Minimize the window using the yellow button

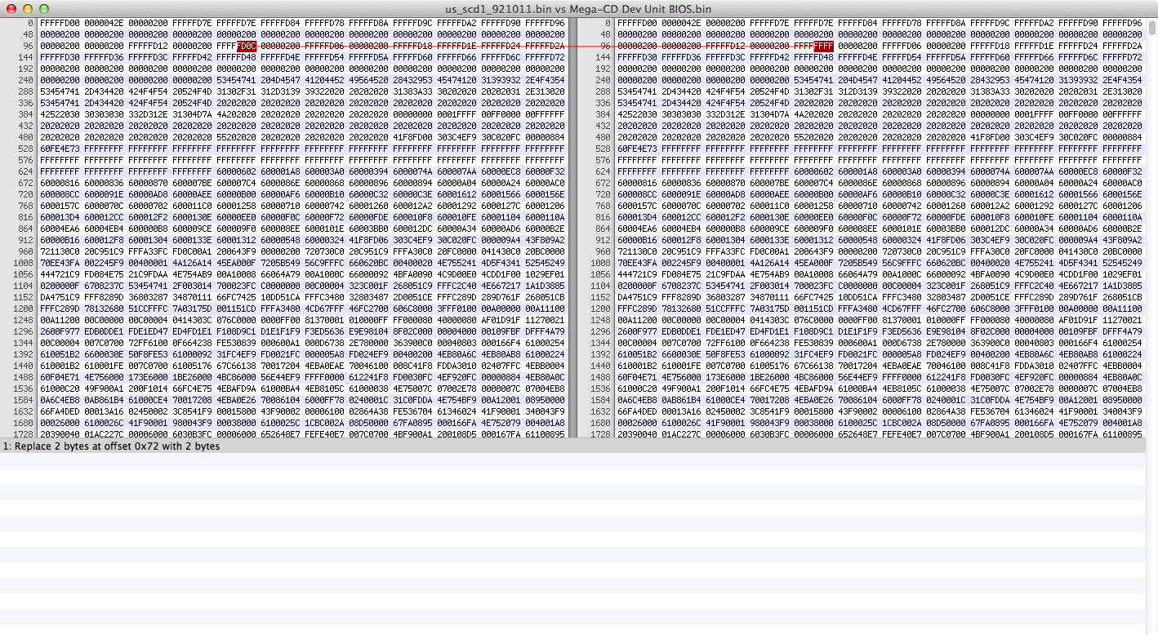28,8
